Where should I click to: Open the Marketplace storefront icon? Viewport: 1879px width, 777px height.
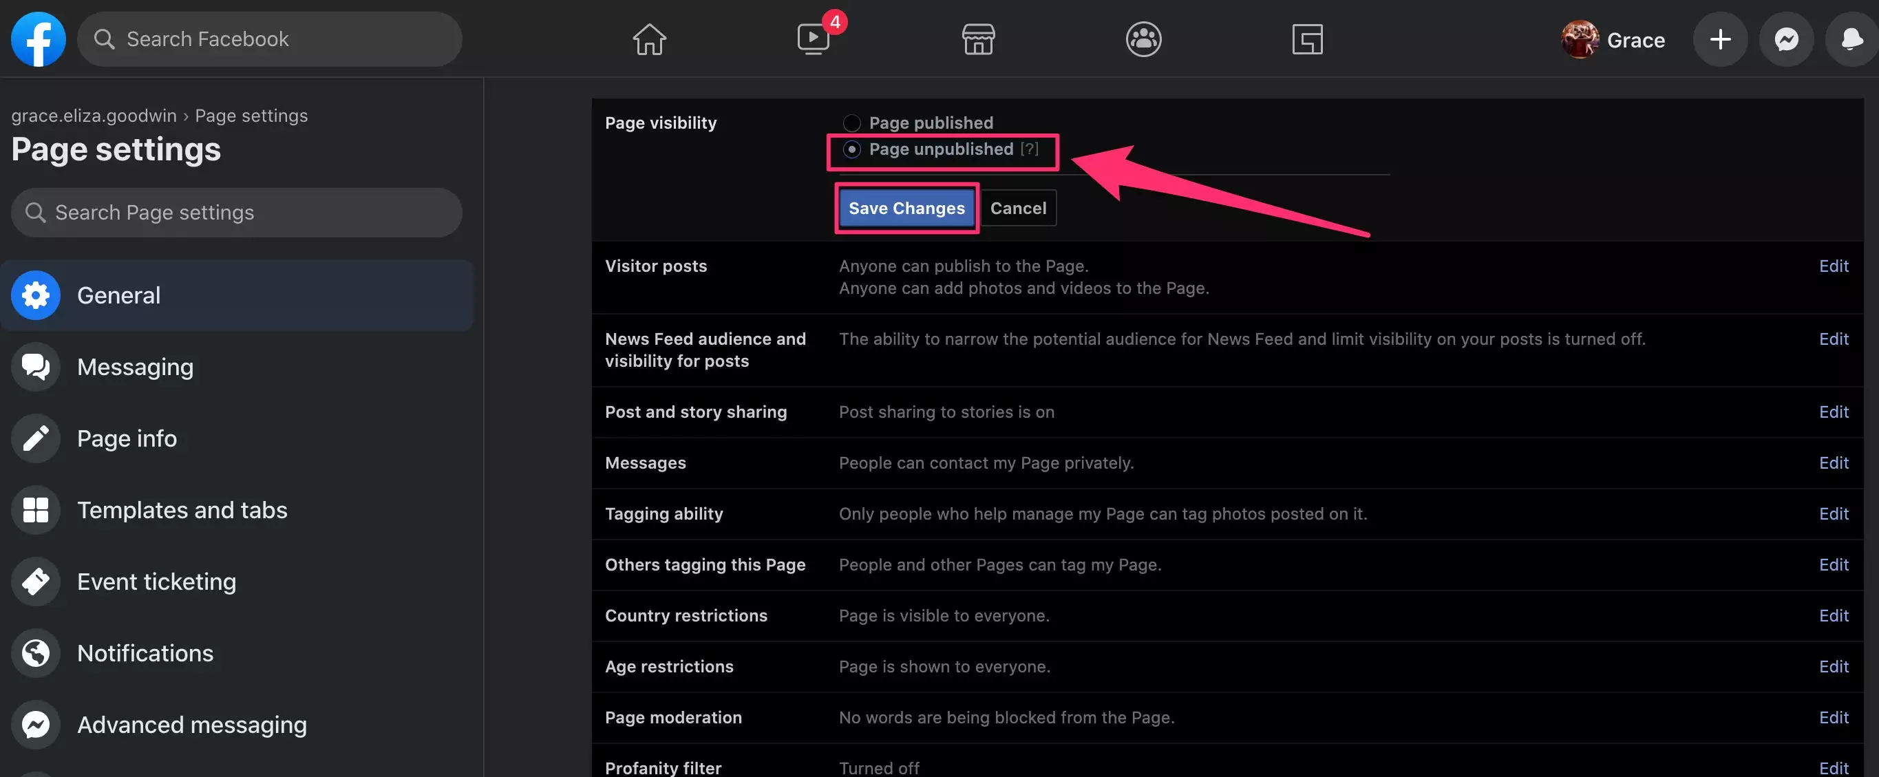click(x=978, y=39)
